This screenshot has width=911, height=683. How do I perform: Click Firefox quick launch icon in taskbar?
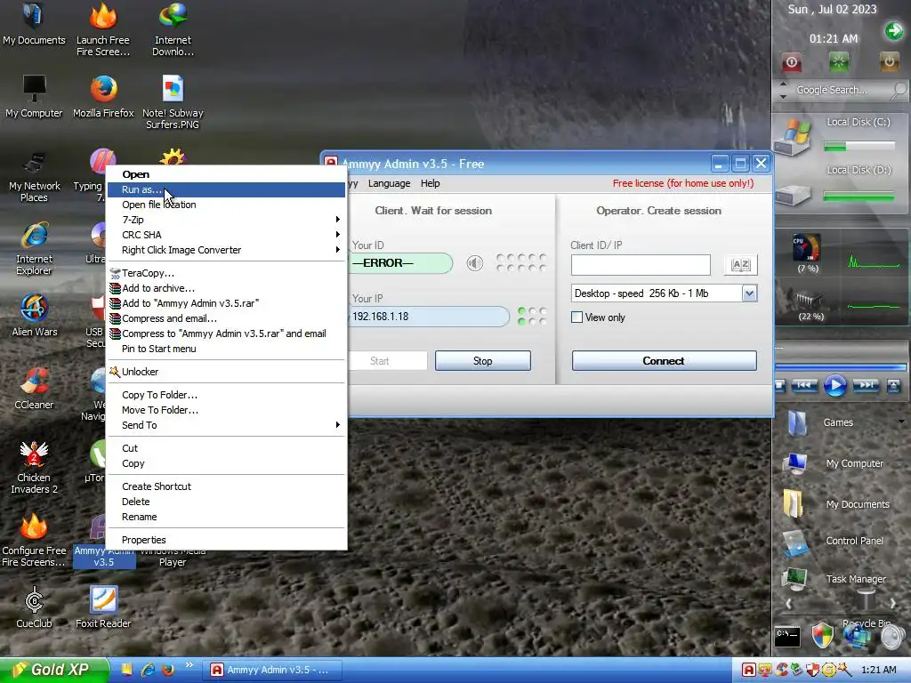[168, 670]
